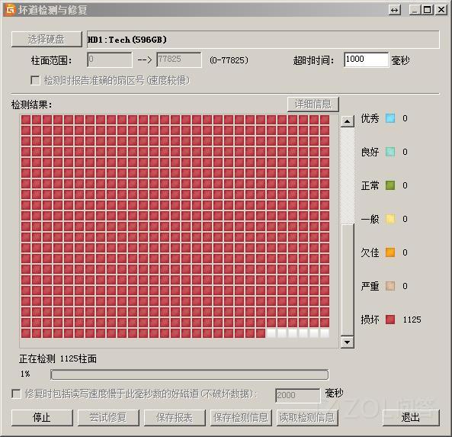This screenshot has width=452, height=437.
Task: Click the yellow 一般 legend square
Action: tap(390, 219)
